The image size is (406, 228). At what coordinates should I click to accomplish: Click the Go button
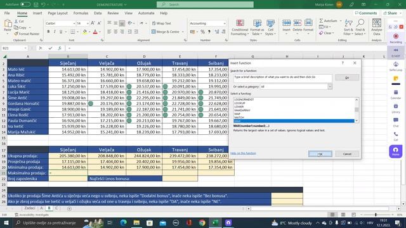tap(347, 77)
